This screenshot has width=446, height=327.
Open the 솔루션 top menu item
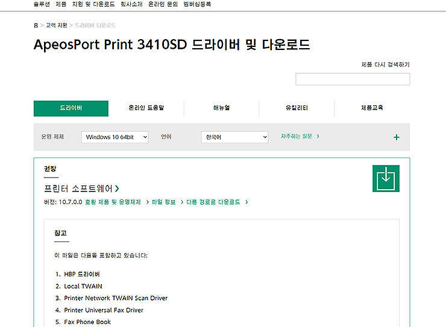[42, 4]
